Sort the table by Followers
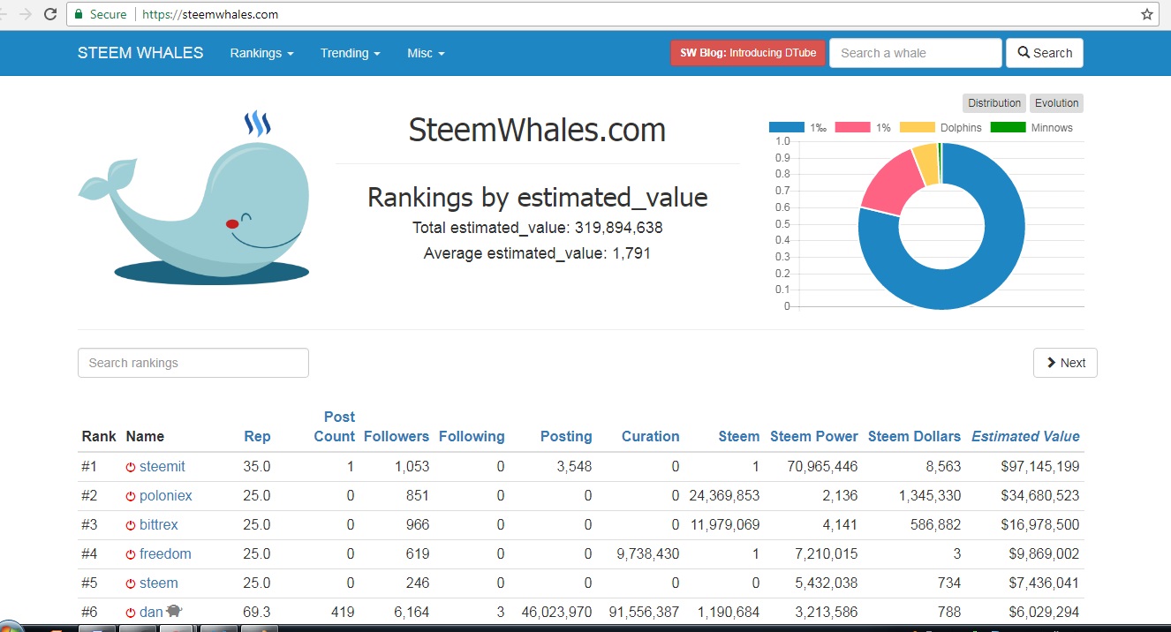Viewport: 1171px width, 632px height. (397, 436)
